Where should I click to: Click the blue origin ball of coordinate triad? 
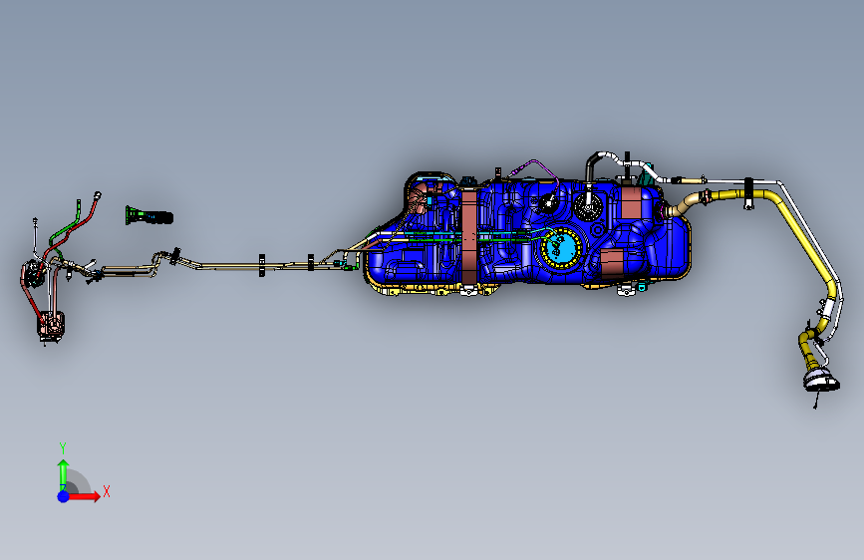pyautogui.click(x=64, y=496)
